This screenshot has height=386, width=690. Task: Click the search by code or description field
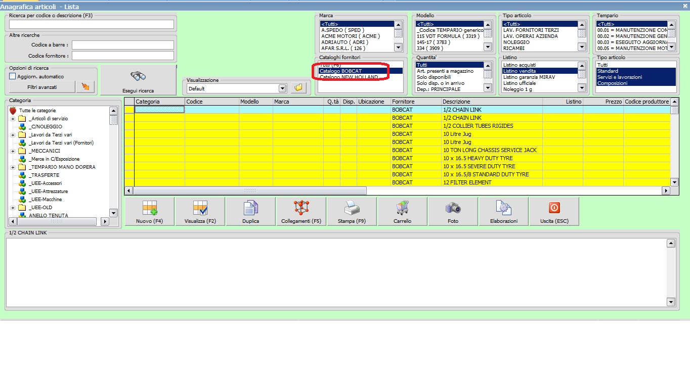click(92, 24)
